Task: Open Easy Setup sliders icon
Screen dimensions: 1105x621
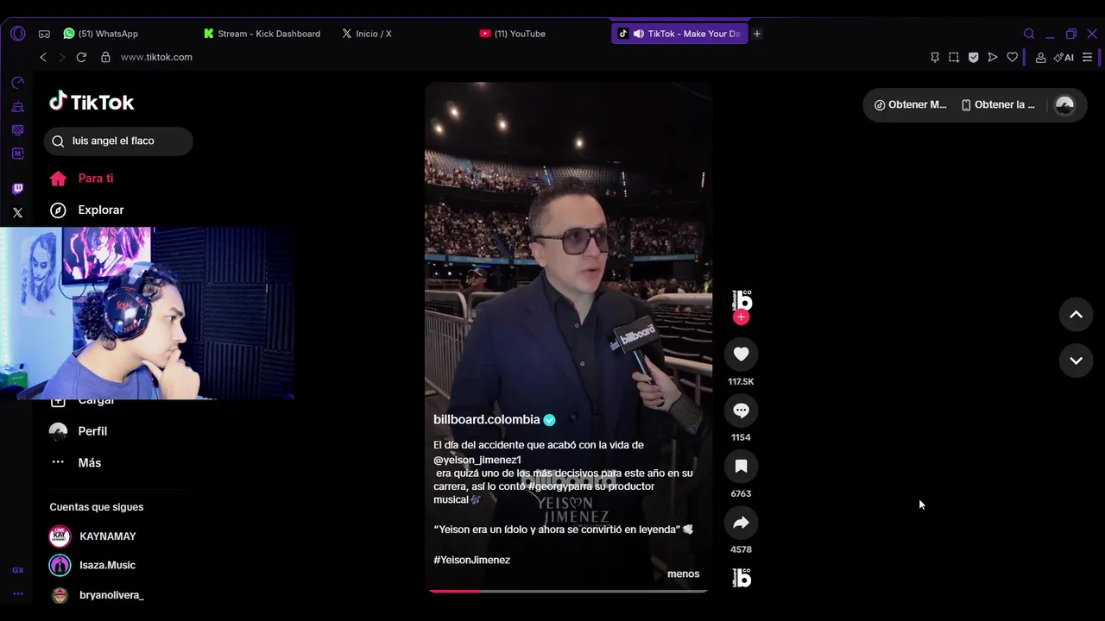Action: click(1088, 57)
